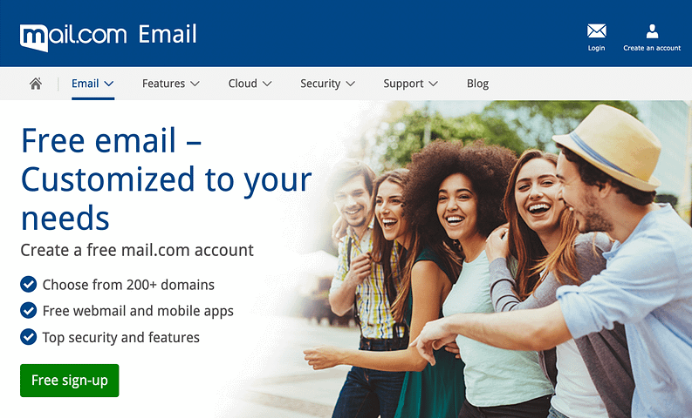Expand the Cloud dropdown chevron
The width and height of the screenshot is (692, 418).
point(266,84)
